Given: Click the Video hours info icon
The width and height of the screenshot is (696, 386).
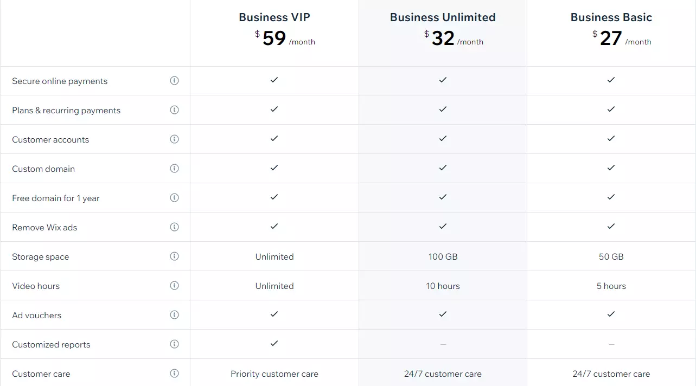Looking at the screenshot, I should 174,286.
